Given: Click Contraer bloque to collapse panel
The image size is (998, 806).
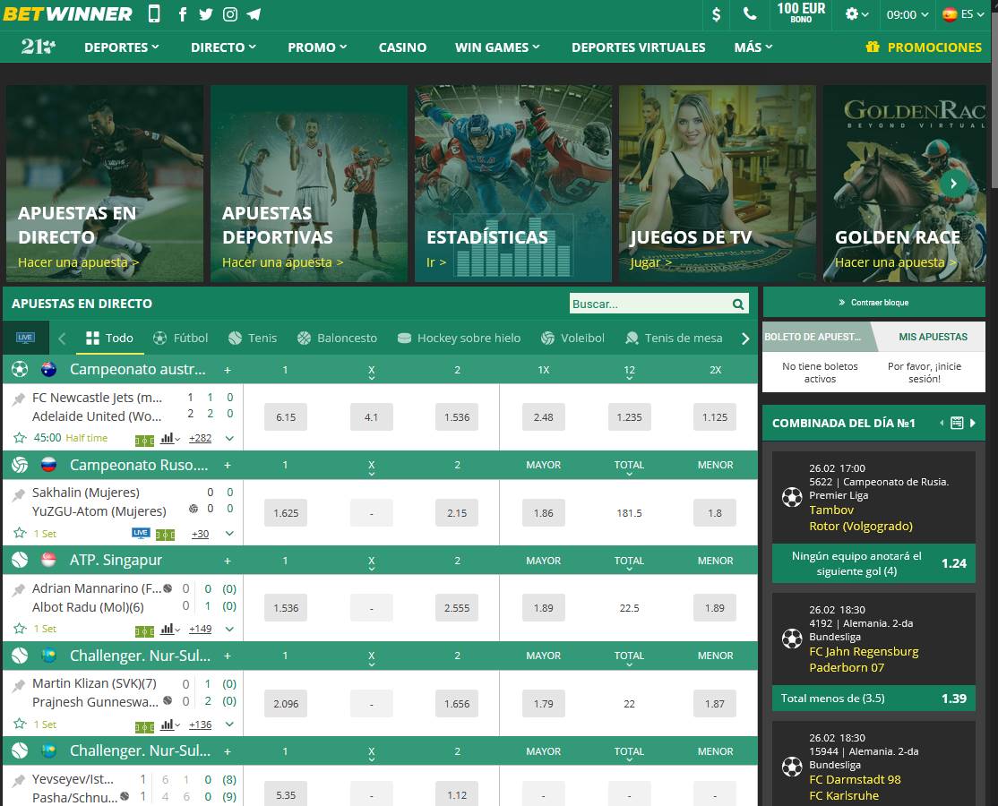Looking at the screenshot, I should click(873, 302).
